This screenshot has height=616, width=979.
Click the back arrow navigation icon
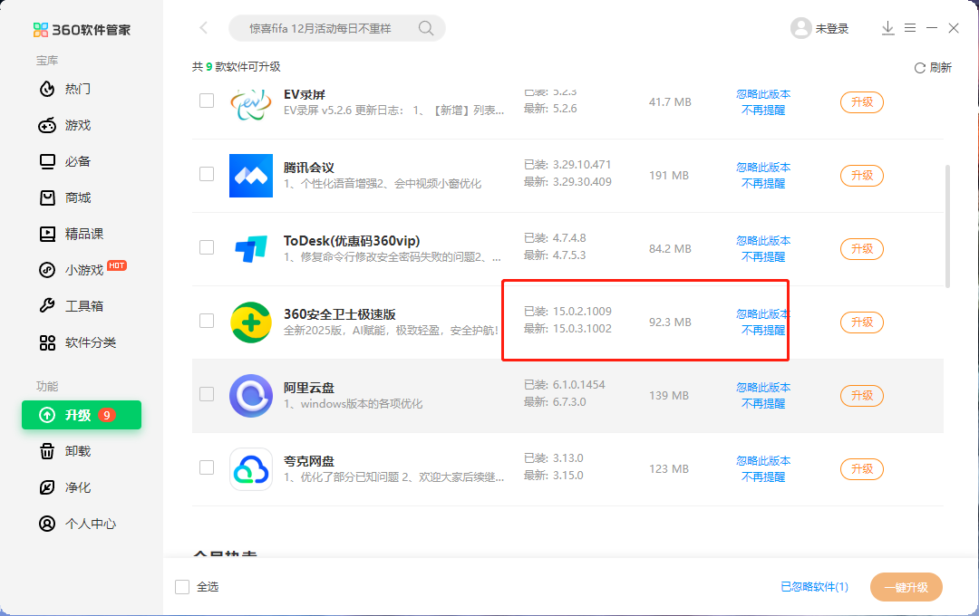click(204, 28)
